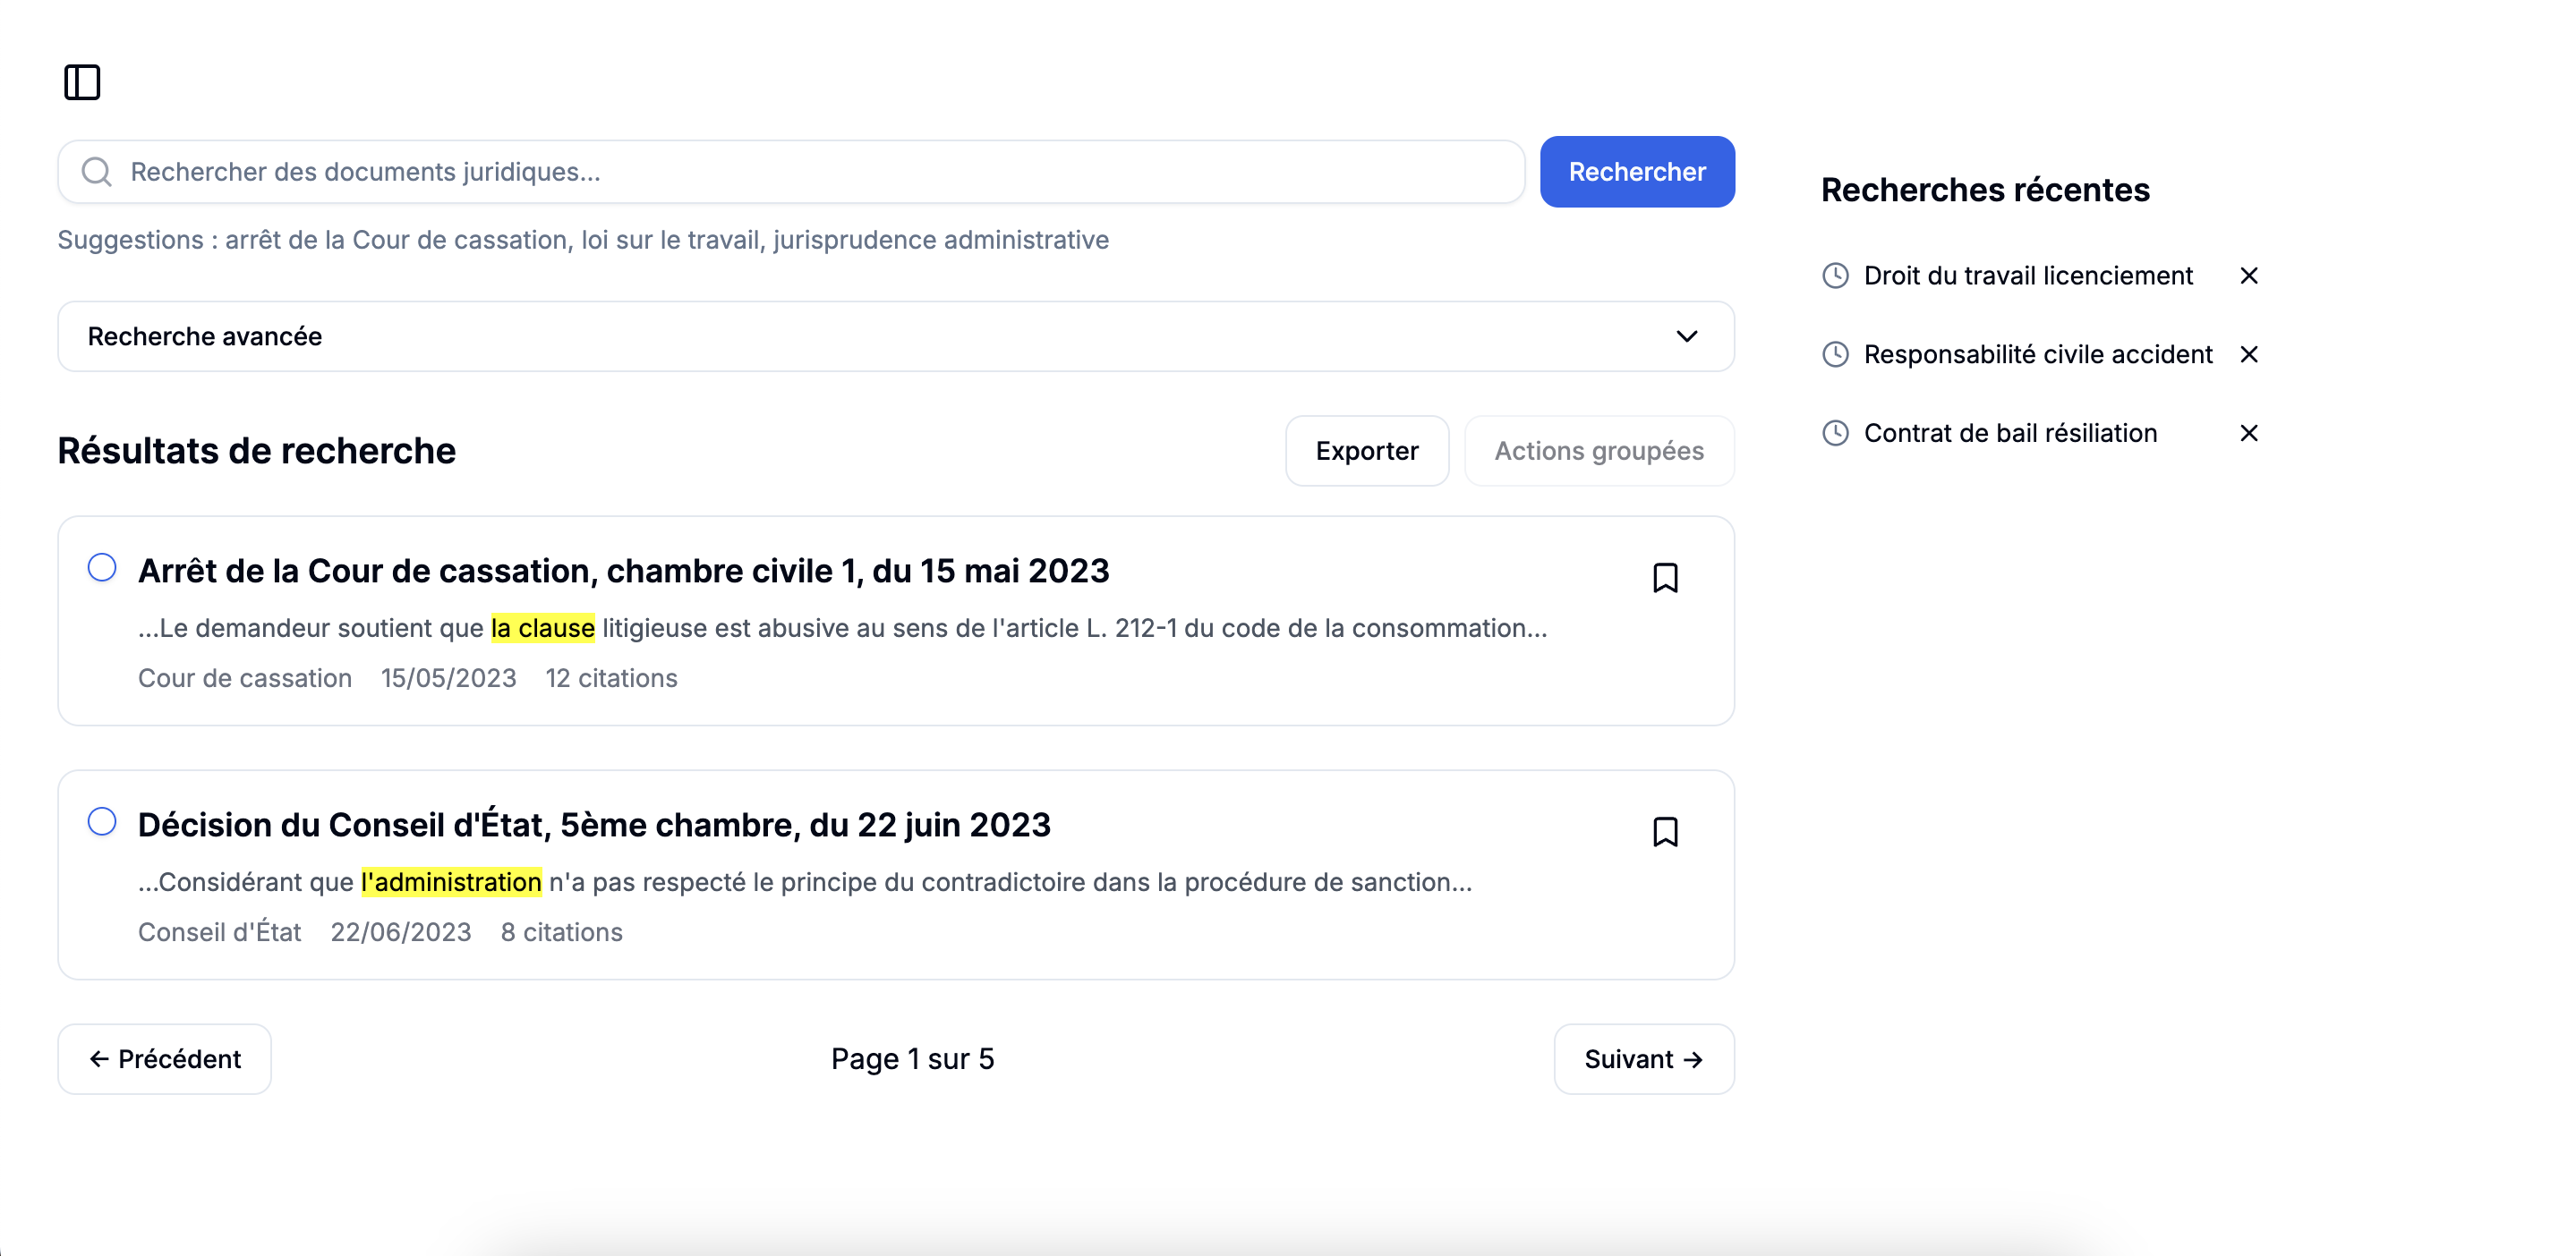
Task: Click the 'Résultats de recherche' heading
Action: click(256, 451)
